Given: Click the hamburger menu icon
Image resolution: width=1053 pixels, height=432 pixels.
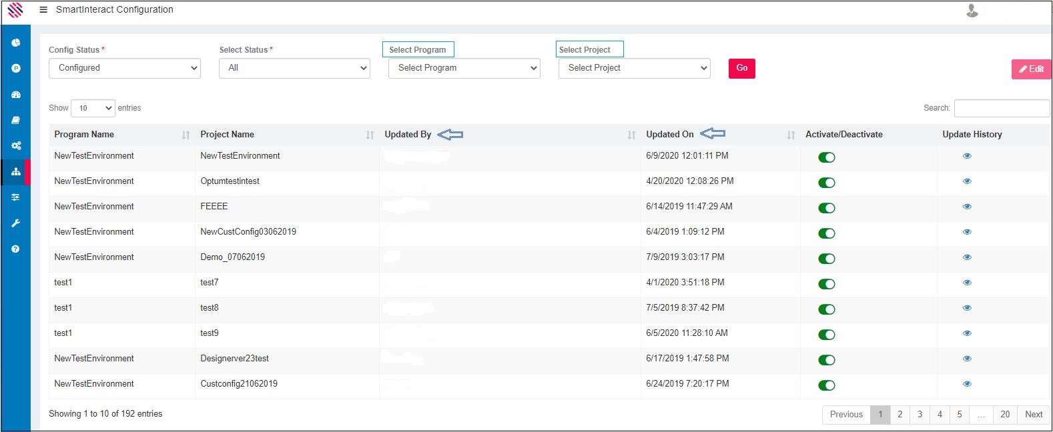Looking at the screenshot, I should 43,10.
